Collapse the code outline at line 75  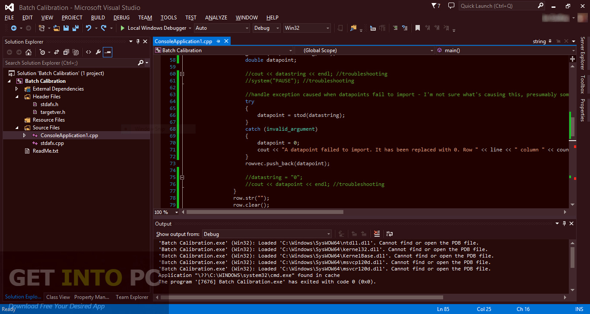(182, 177)
